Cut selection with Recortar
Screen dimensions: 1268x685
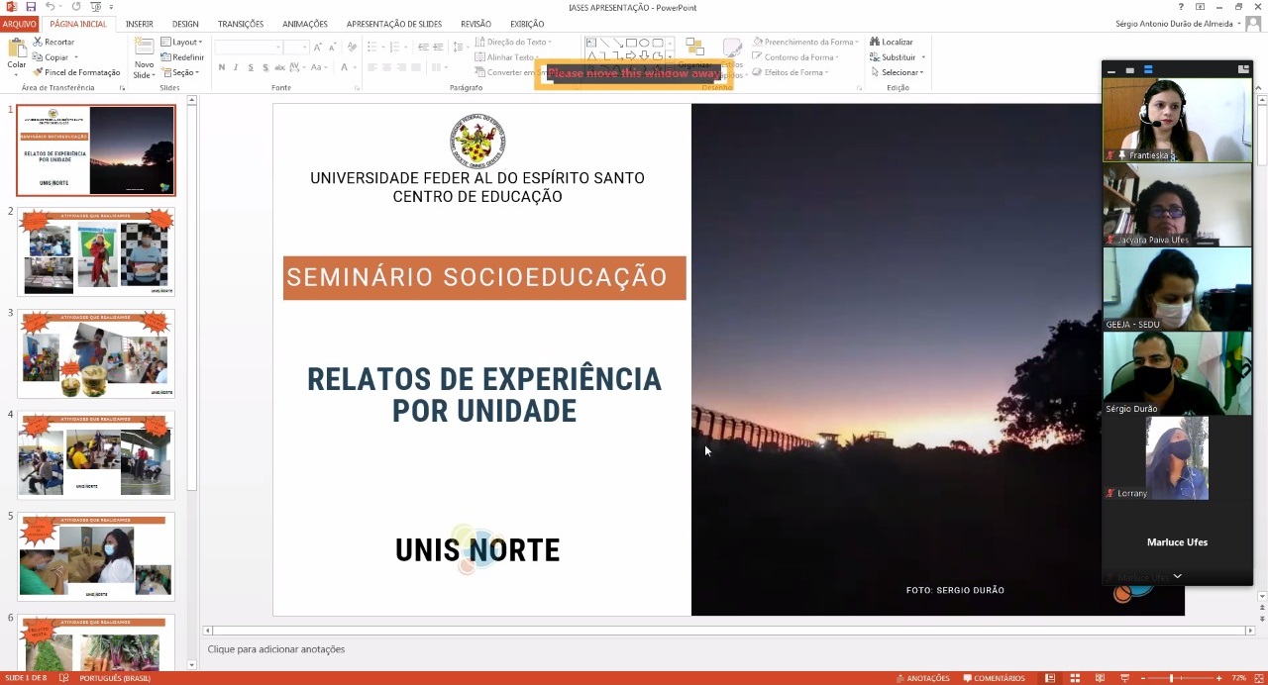point(53,42)
